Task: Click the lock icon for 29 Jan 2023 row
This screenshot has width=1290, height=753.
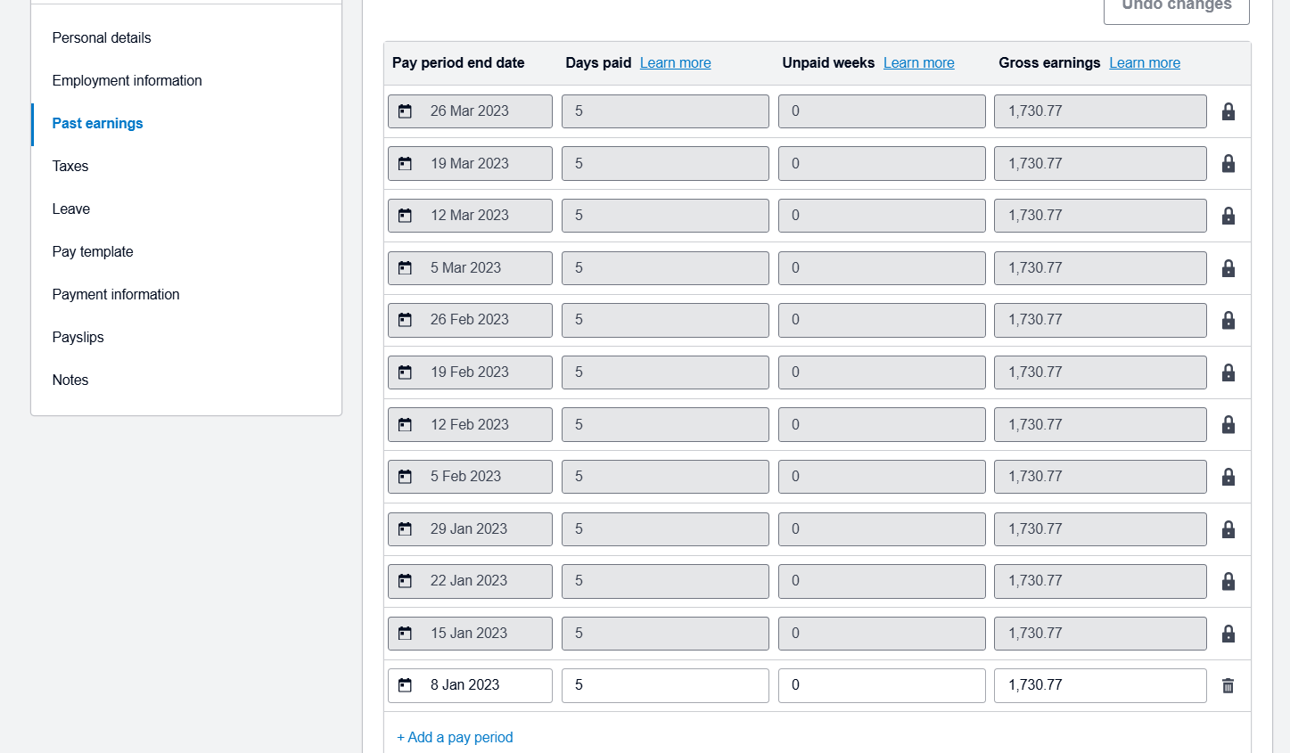Action: click(1228, 529)
